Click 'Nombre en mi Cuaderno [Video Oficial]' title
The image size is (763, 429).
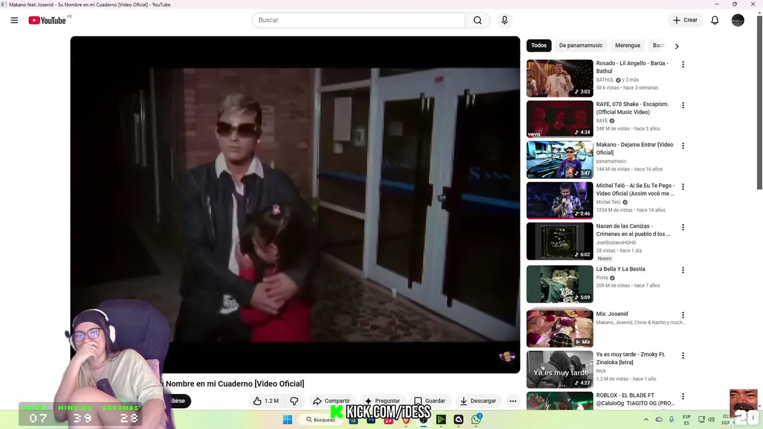(235, 384)
